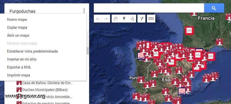This screenshot has height=104, width=231.
Task: Select the ruler measure distance tool
Action: tap(151, 19)
